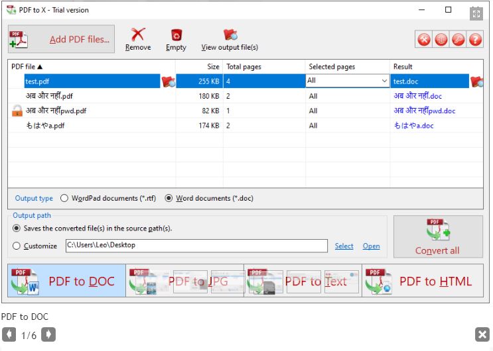Image resolution: width=493 pixels, height=351 pixels.
Task: Expand the Selected pages dropdown for test.pdf
Action: click(x=384, y=81)
